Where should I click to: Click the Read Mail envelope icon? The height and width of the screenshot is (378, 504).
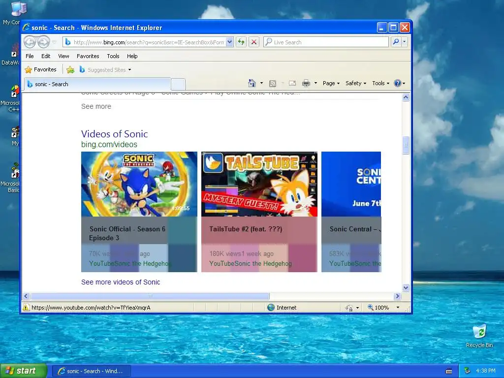coord(292,84)
